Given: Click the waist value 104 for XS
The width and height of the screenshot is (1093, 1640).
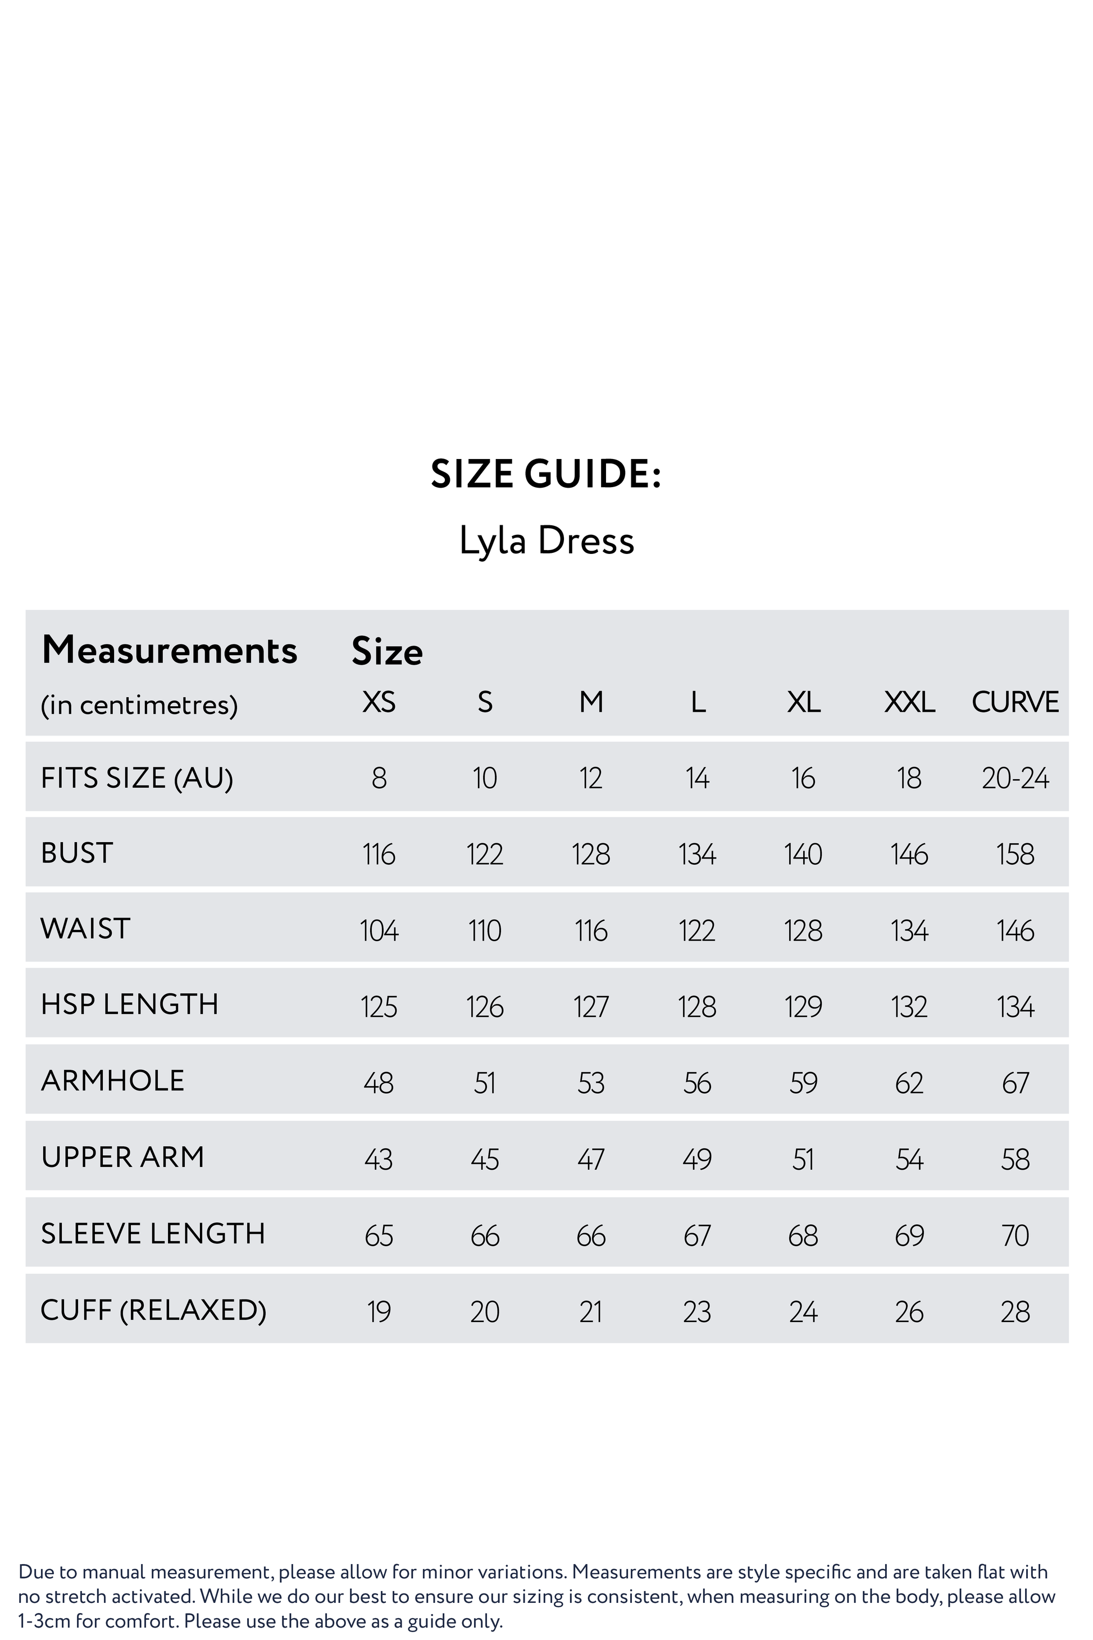Looking at the screenshot, I should pyautogui.click(x=379, y=930).
